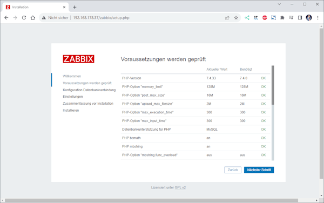Viewport: 324px width, 203px height.
Task: Click the 'PHP bcmath' row label
Action: tap(131, 138)
